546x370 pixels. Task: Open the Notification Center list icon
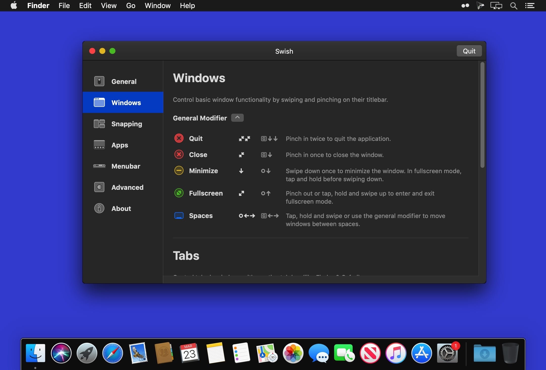tap(530, 6)
